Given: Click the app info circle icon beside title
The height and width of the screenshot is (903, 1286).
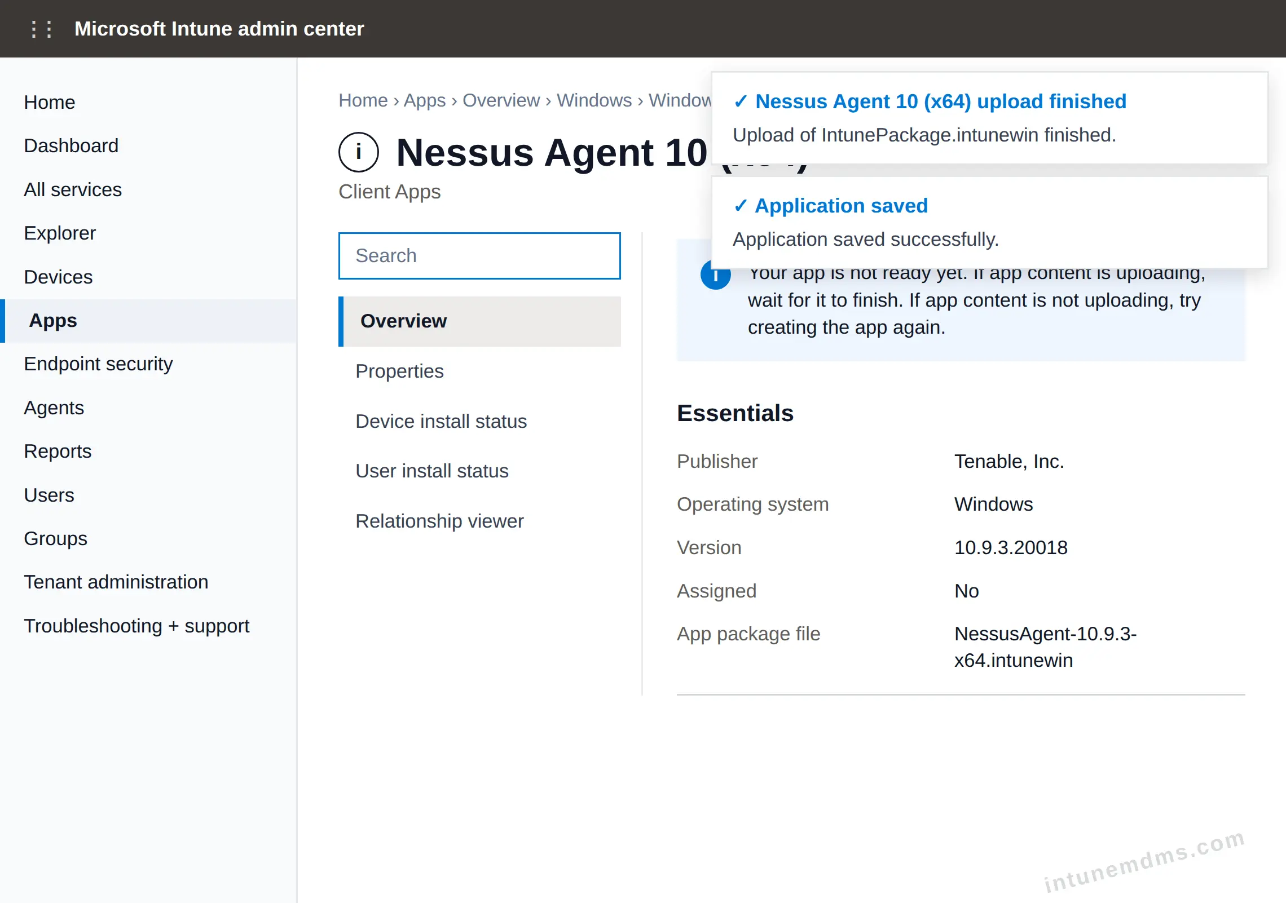Looking at the screenshot, I should [359, 152].
